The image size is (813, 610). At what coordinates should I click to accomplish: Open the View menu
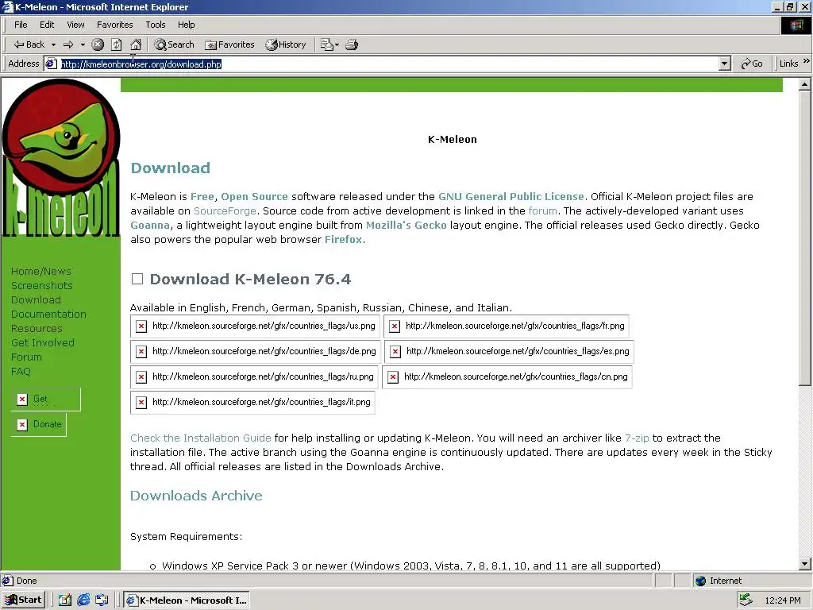click(75, 25)
